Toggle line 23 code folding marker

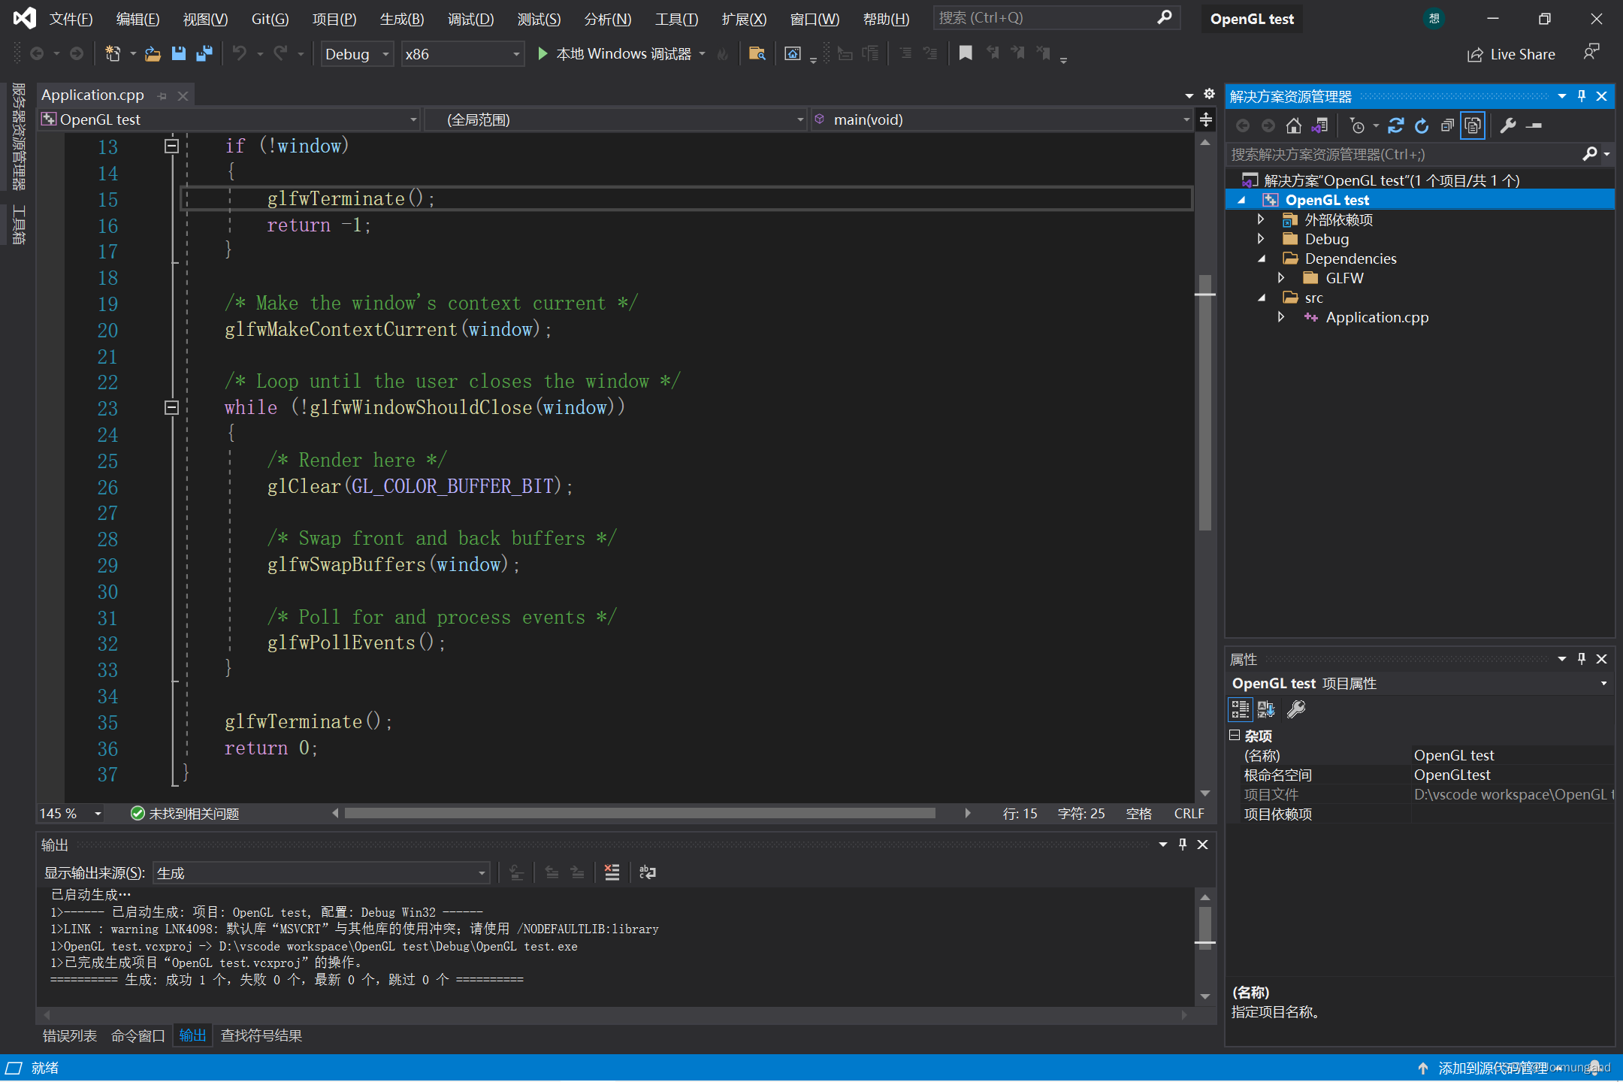pos(171,407)
